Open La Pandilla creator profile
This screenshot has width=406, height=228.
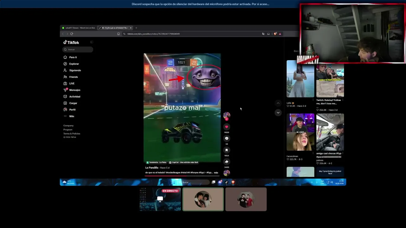tap(152, 168)
